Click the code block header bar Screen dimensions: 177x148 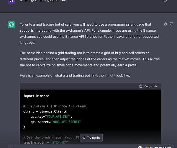pyautogui.click(x=90, y=86)
